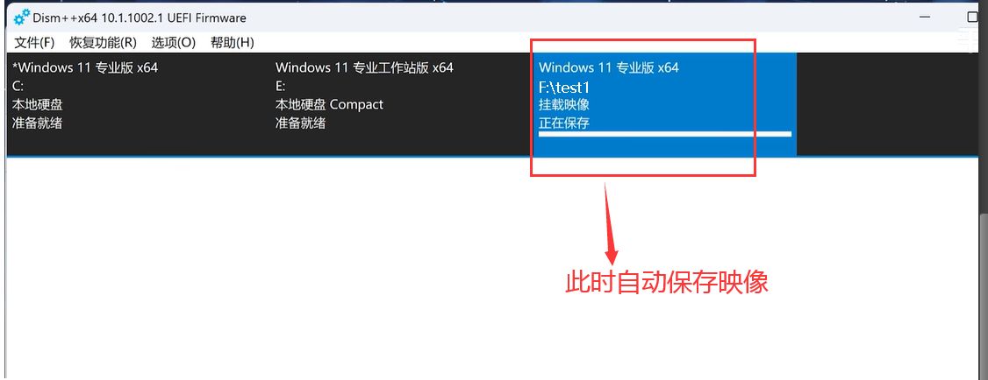Open the 选项(O) menu

[173, 43]
